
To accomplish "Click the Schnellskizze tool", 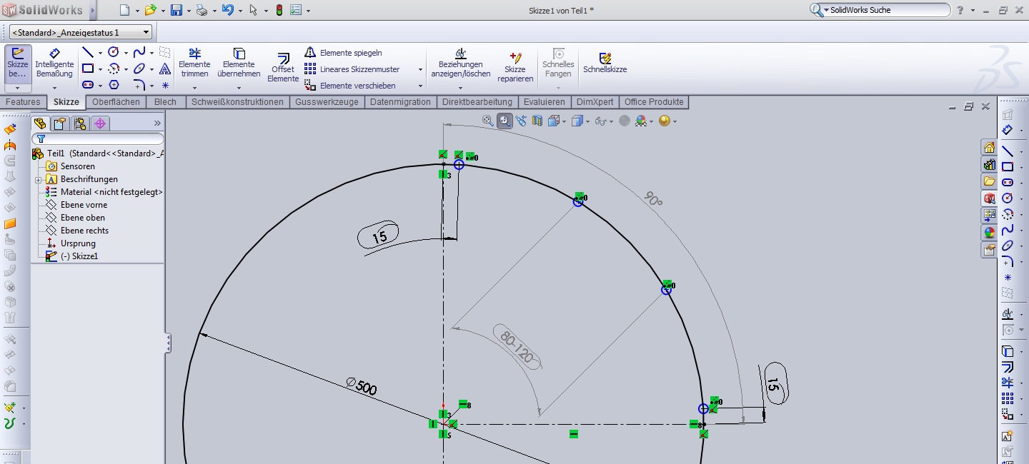I will [x=605, y=64].
